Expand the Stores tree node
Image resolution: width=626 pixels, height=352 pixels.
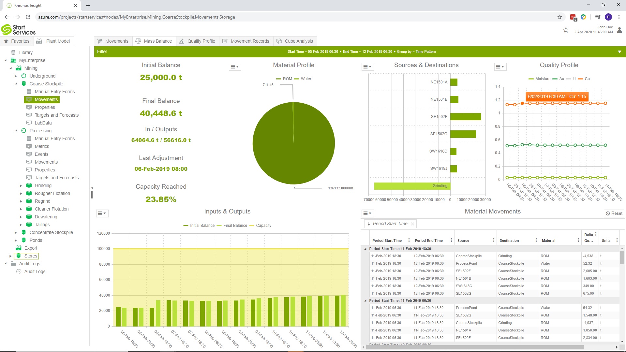(x=10, y=256)
